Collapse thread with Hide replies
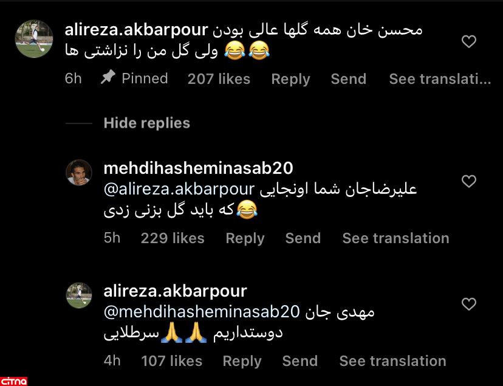The width and height of the screenshot is (503, 386). click(146, 123)
